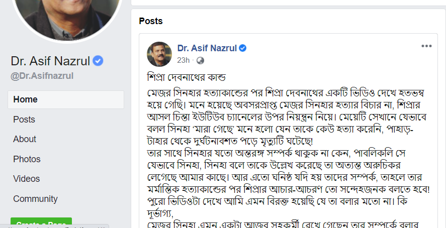This screenshot has width=446, height=228.
Task: Click Dr. Asif Nazrul sidebar page title
Action: 50,61
